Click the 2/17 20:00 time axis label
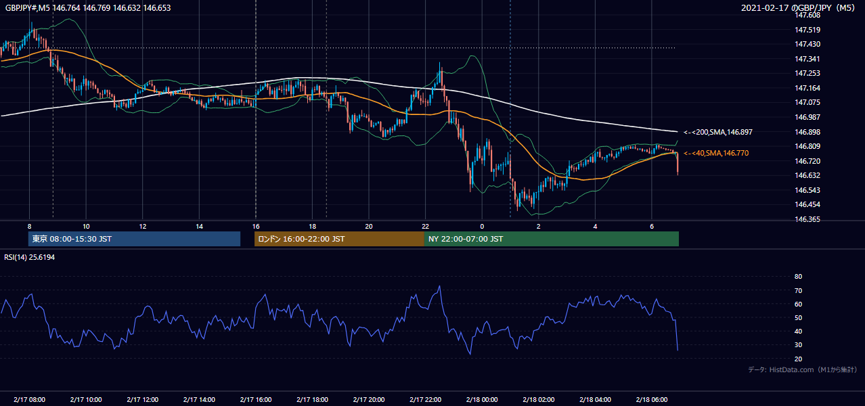Screen dimensions: 865x406 click(368, 400)
